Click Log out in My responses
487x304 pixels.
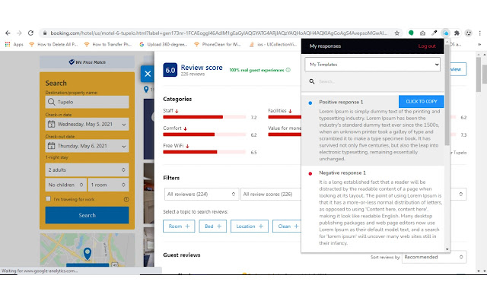coord(427,46)
